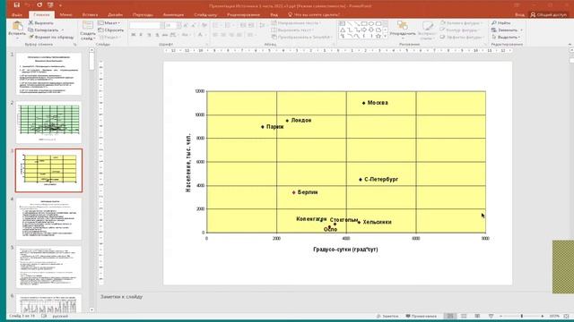Click Вырезать cut button
574x322 pixels.
pyautogui.click(x=41, y=23)
